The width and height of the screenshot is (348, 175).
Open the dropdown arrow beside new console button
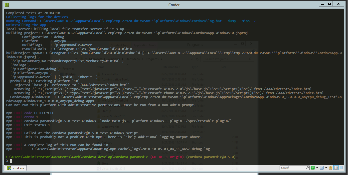(x=317, y=168)
